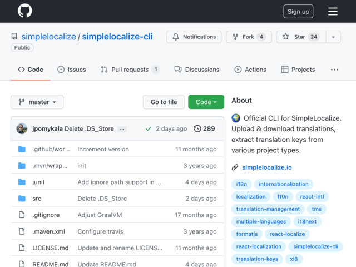Click the tms topic tag

pyautogui.click(x=317, y=209)
